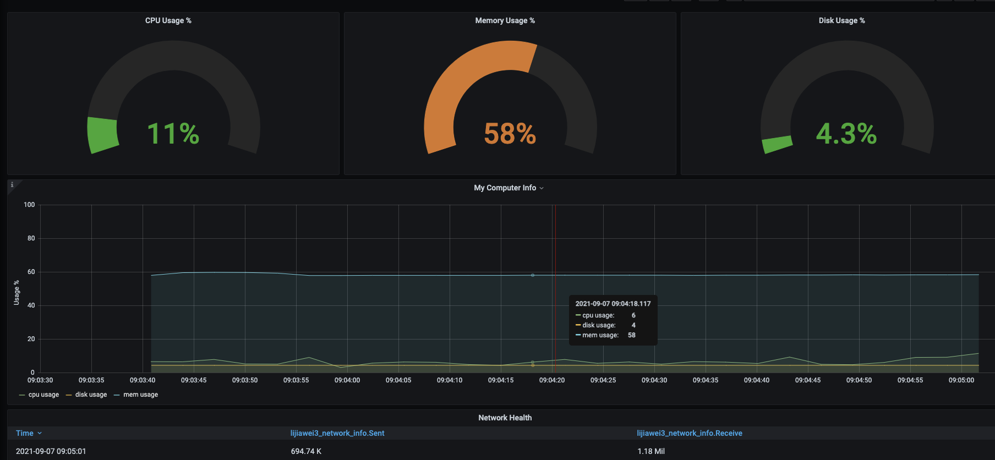Click the orange 58% memory gauge value
Image resolution: width=995 pixels, height=460 pixels.
pyautogui.click(x=510, y=134)
